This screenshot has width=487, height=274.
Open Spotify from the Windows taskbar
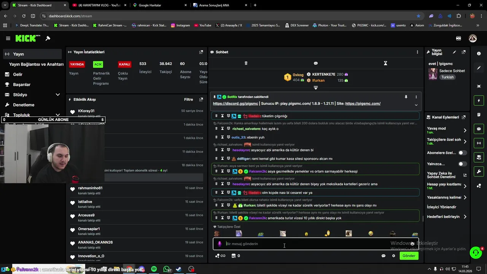point(154,269)
